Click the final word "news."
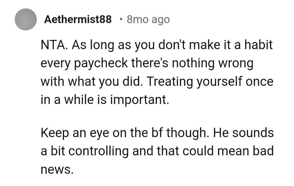 (57, 169)
